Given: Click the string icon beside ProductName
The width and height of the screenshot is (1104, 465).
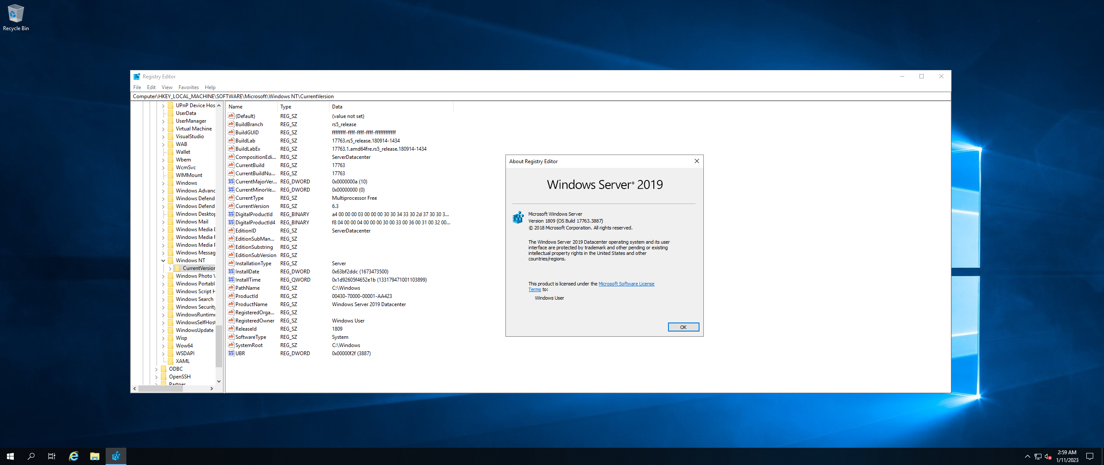Looking at the screenshot, I should click(x=231, y=304).
